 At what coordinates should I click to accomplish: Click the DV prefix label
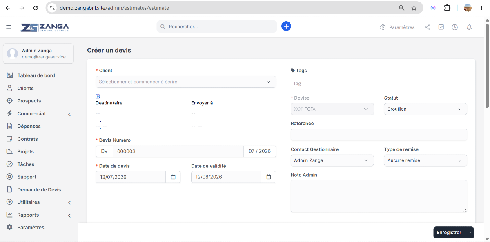(104, 151)
